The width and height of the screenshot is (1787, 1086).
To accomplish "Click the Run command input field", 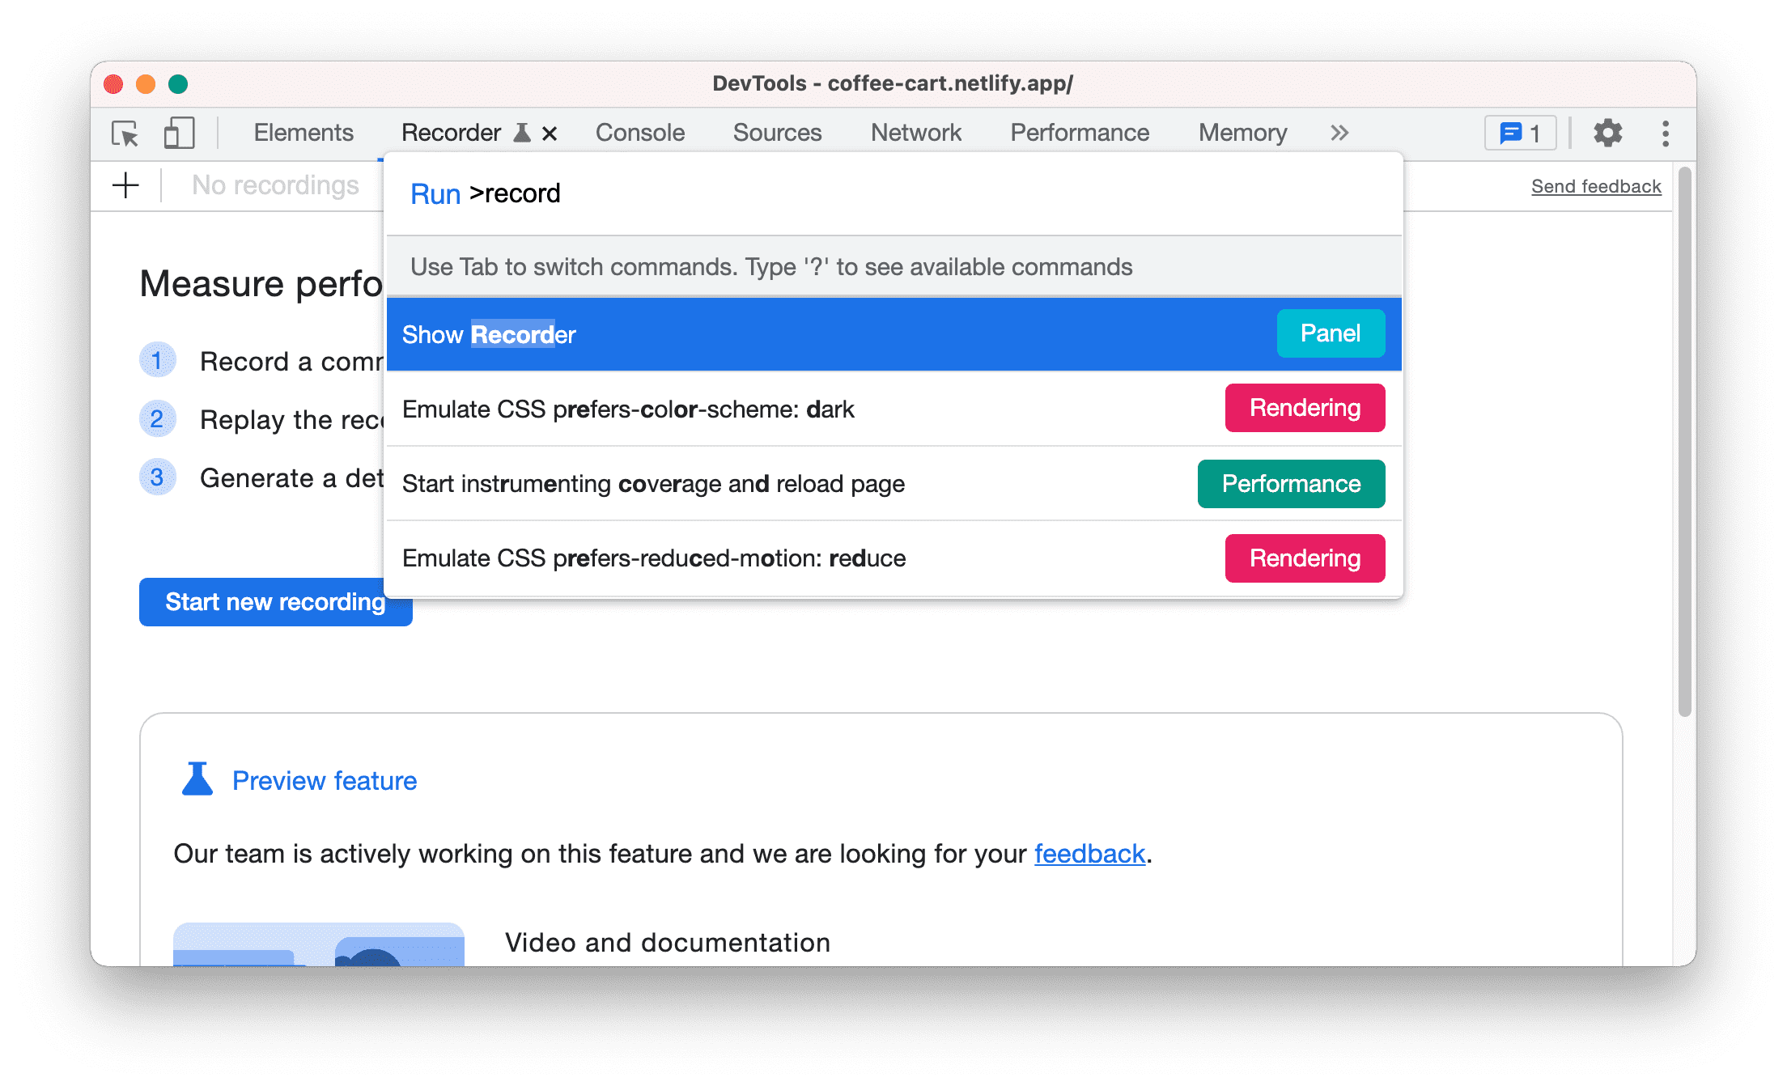I will click(893, 192).
